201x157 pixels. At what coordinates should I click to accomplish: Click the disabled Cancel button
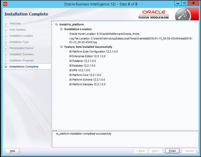click(x=189, y=151)
